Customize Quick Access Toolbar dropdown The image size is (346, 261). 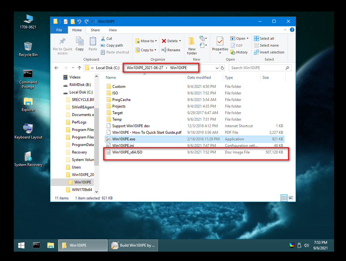coord(92,22)
